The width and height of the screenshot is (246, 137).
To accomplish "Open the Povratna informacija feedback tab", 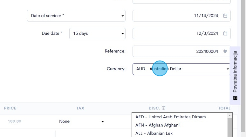I will (235, 72).
